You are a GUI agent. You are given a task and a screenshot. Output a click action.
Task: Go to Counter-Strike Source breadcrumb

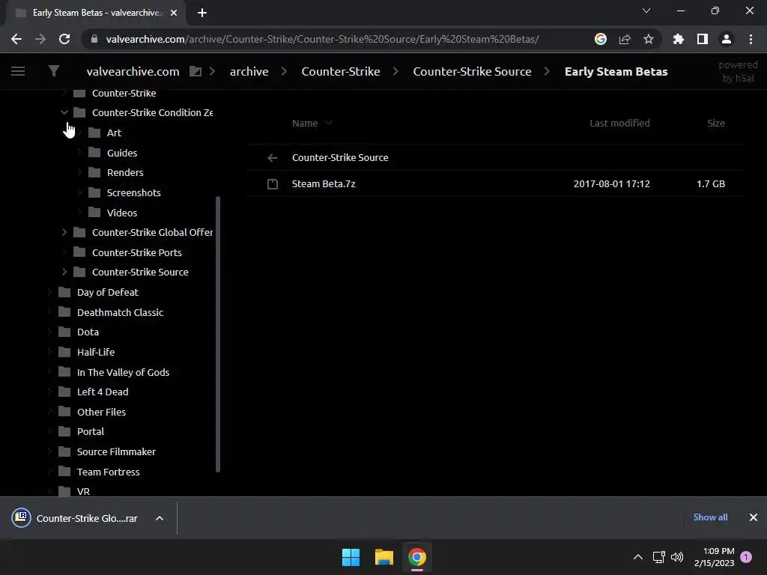pyautogui.click(x=472, y=71)
